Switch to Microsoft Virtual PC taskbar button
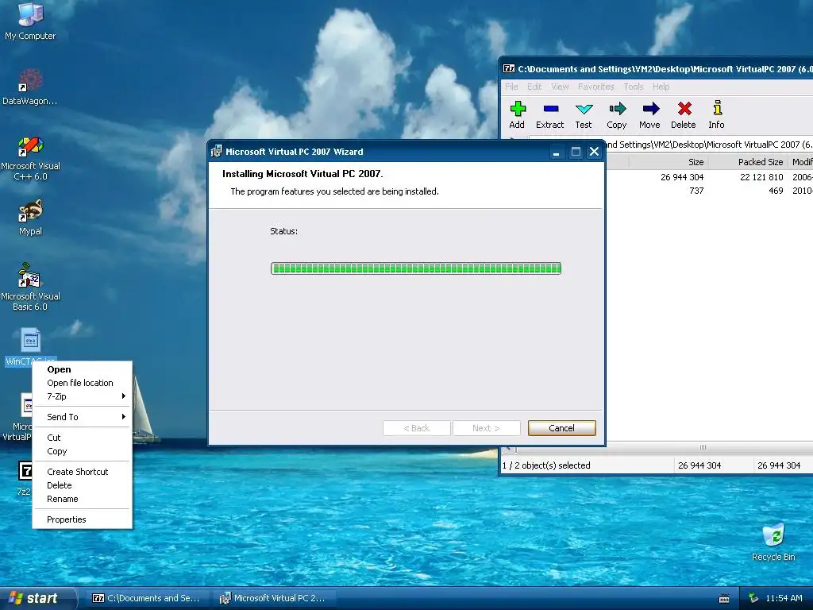Screen dimensions: 813x610 (275, 599)
